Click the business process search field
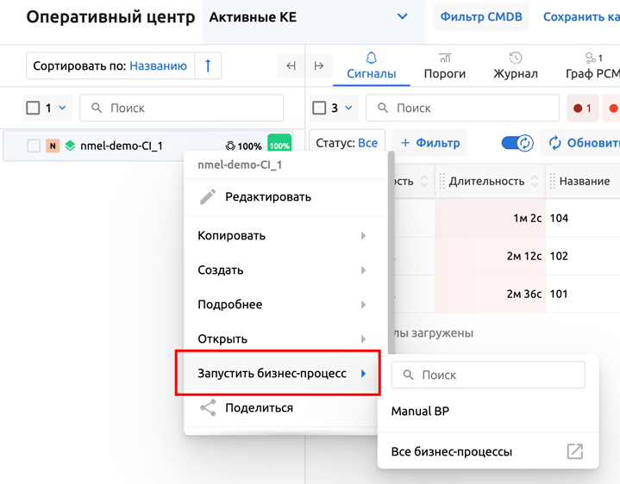Screen dimensions: 620x484 click(x=488, y=375)
